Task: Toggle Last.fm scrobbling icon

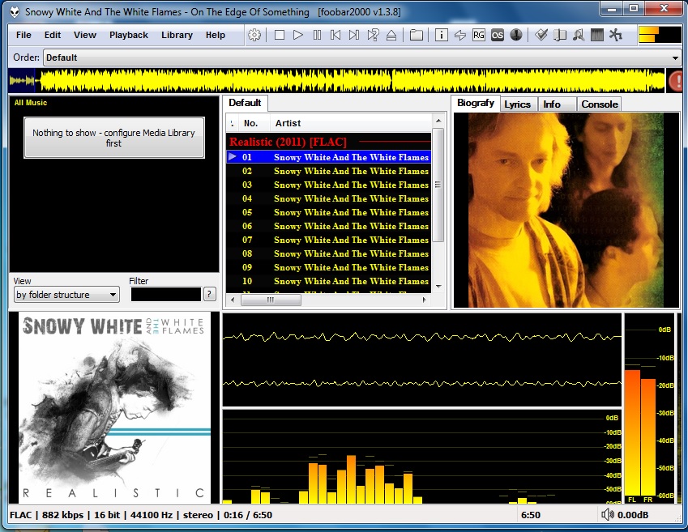Action: (497, 35)
